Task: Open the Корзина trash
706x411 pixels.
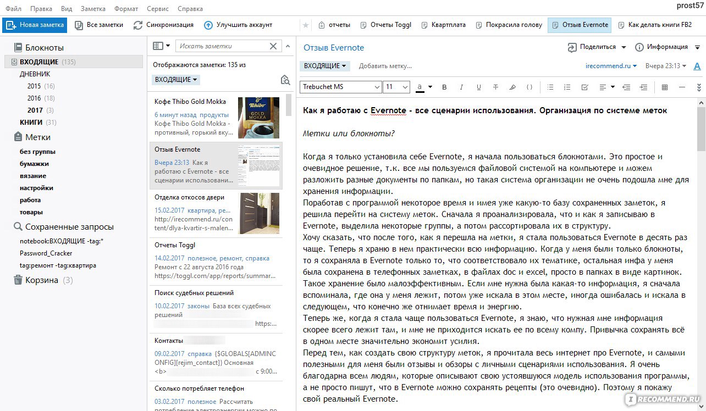Action: (43, 280)
